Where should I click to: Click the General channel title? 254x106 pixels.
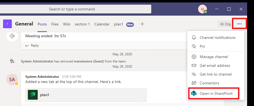click(24, 24)
